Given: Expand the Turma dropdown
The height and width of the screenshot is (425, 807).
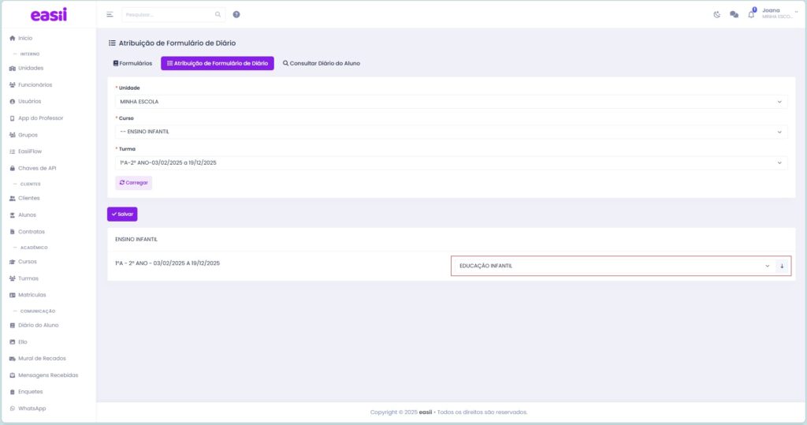Looking at the screenshot, I should [451, 162].
